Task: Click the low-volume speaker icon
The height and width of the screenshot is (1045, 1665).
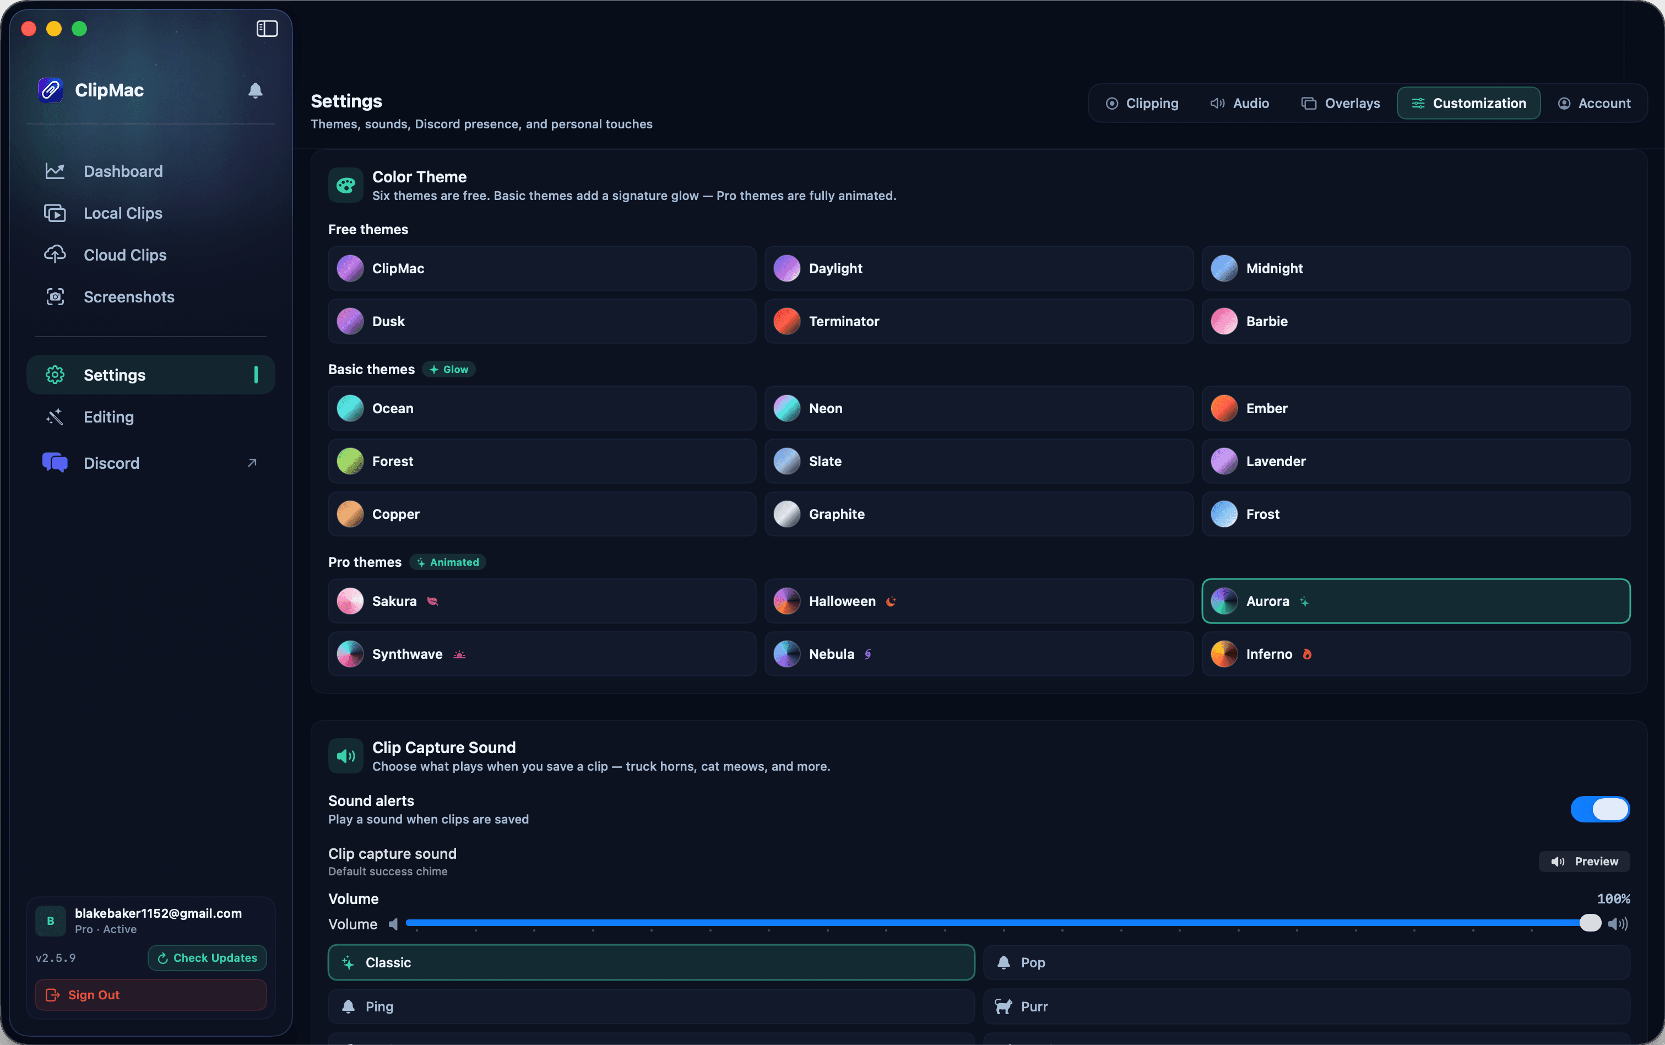Action: (x=393, y=924)
